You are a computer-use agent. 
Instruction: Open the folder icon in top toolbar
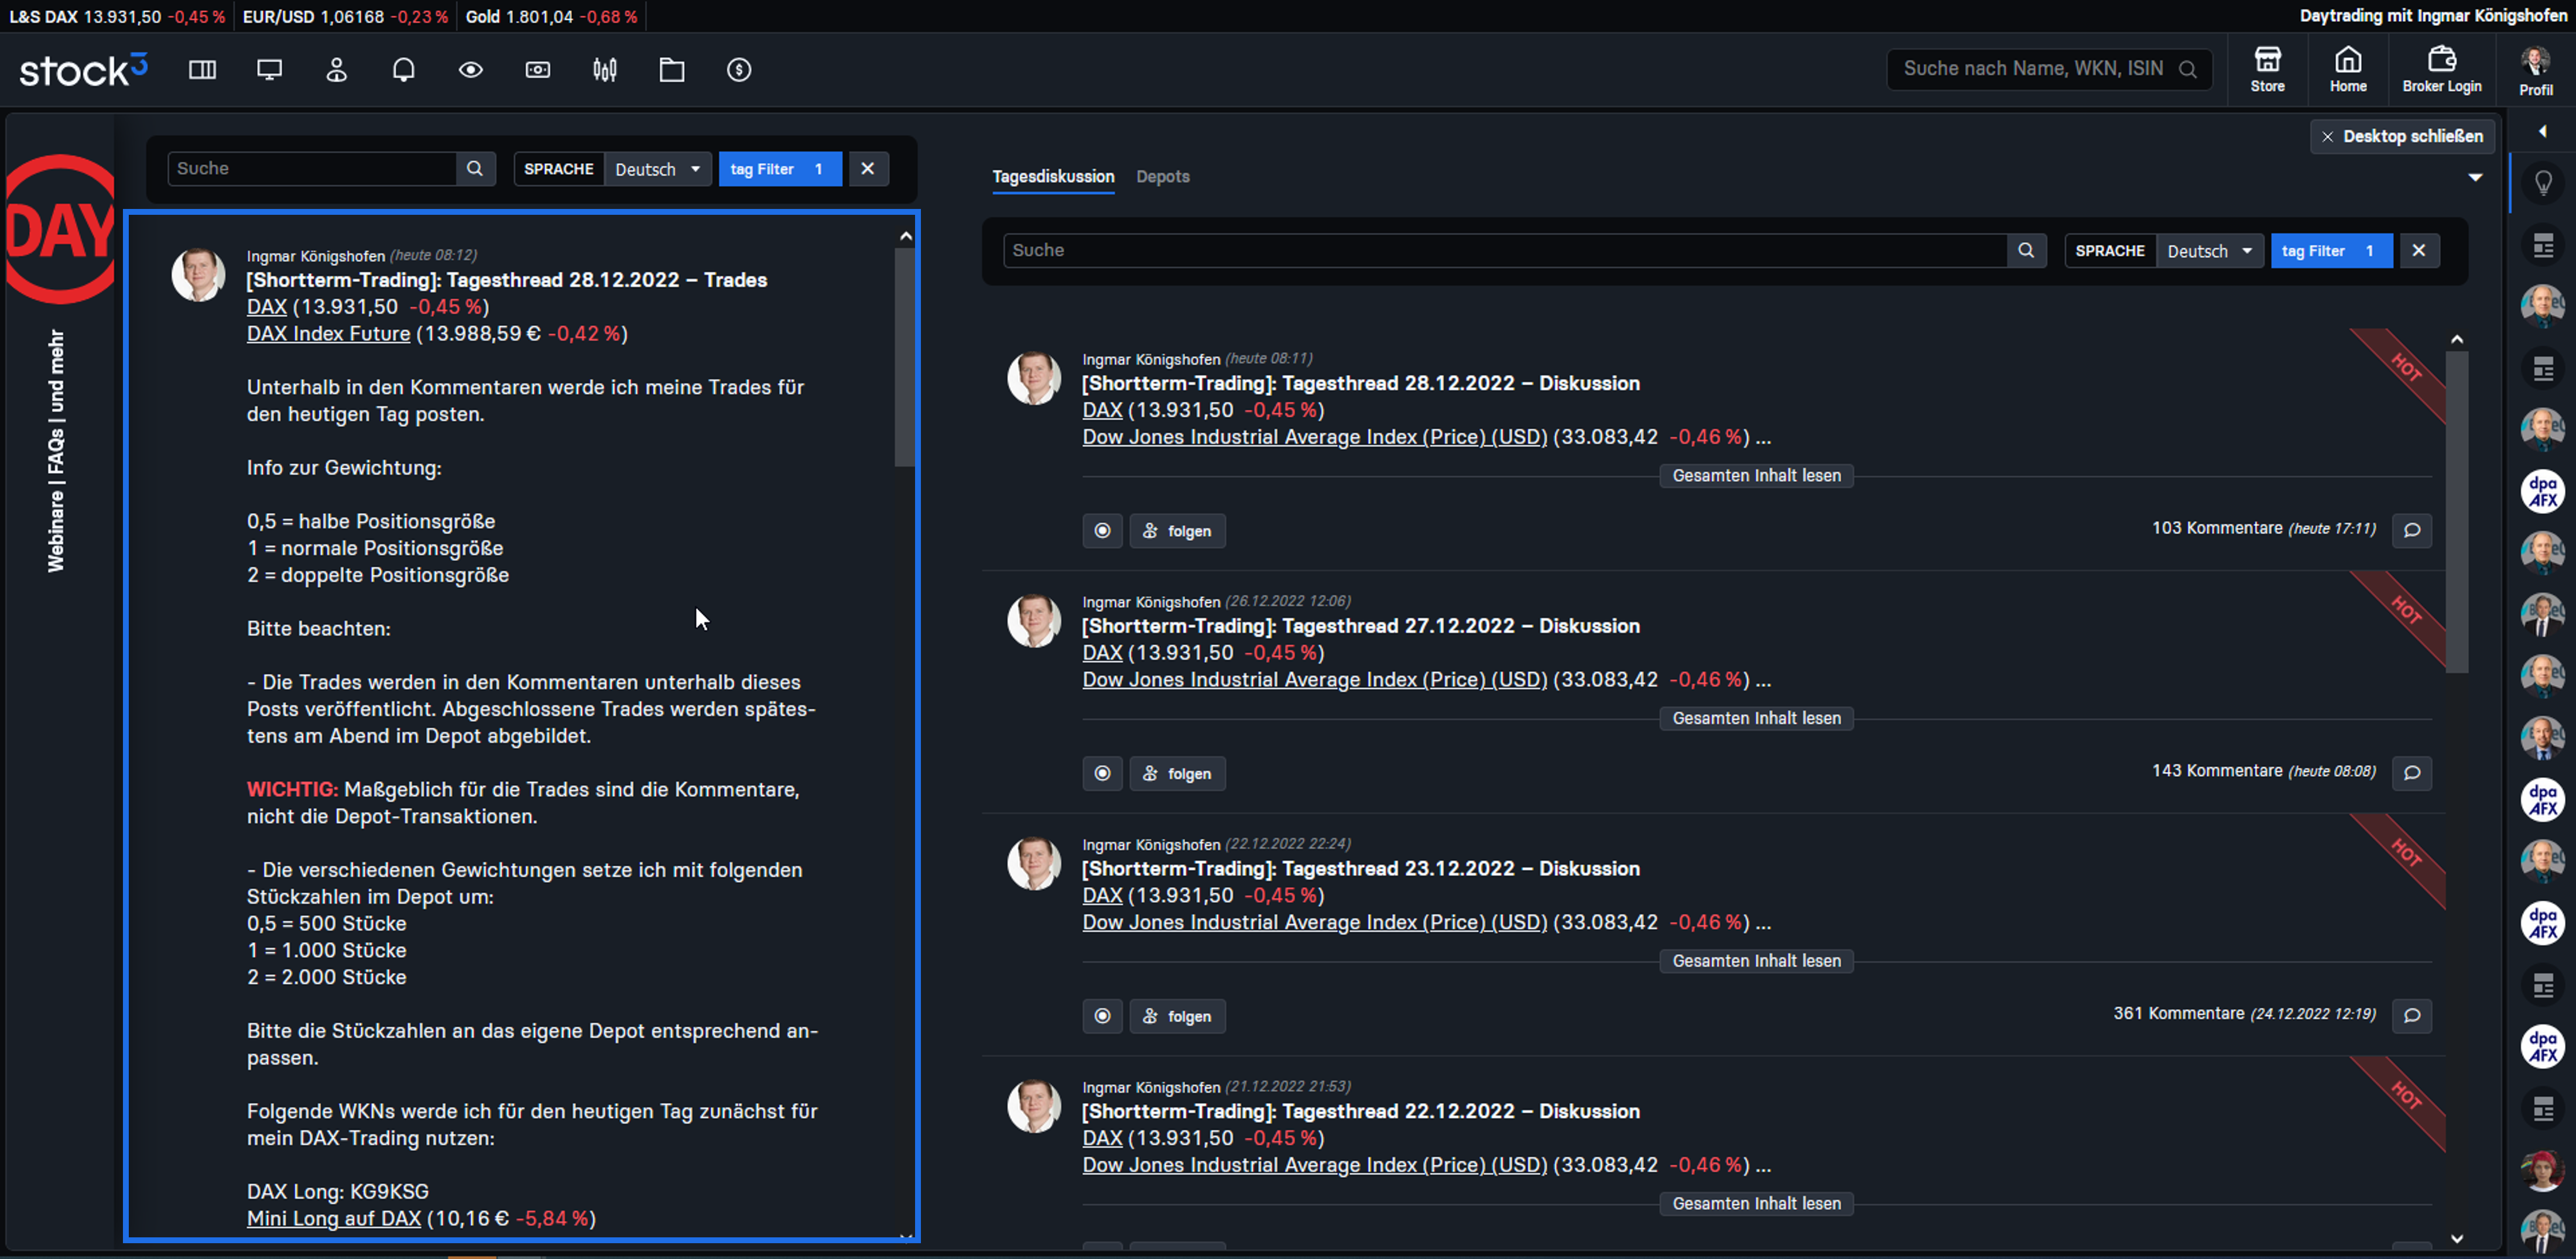pos(672,70)
